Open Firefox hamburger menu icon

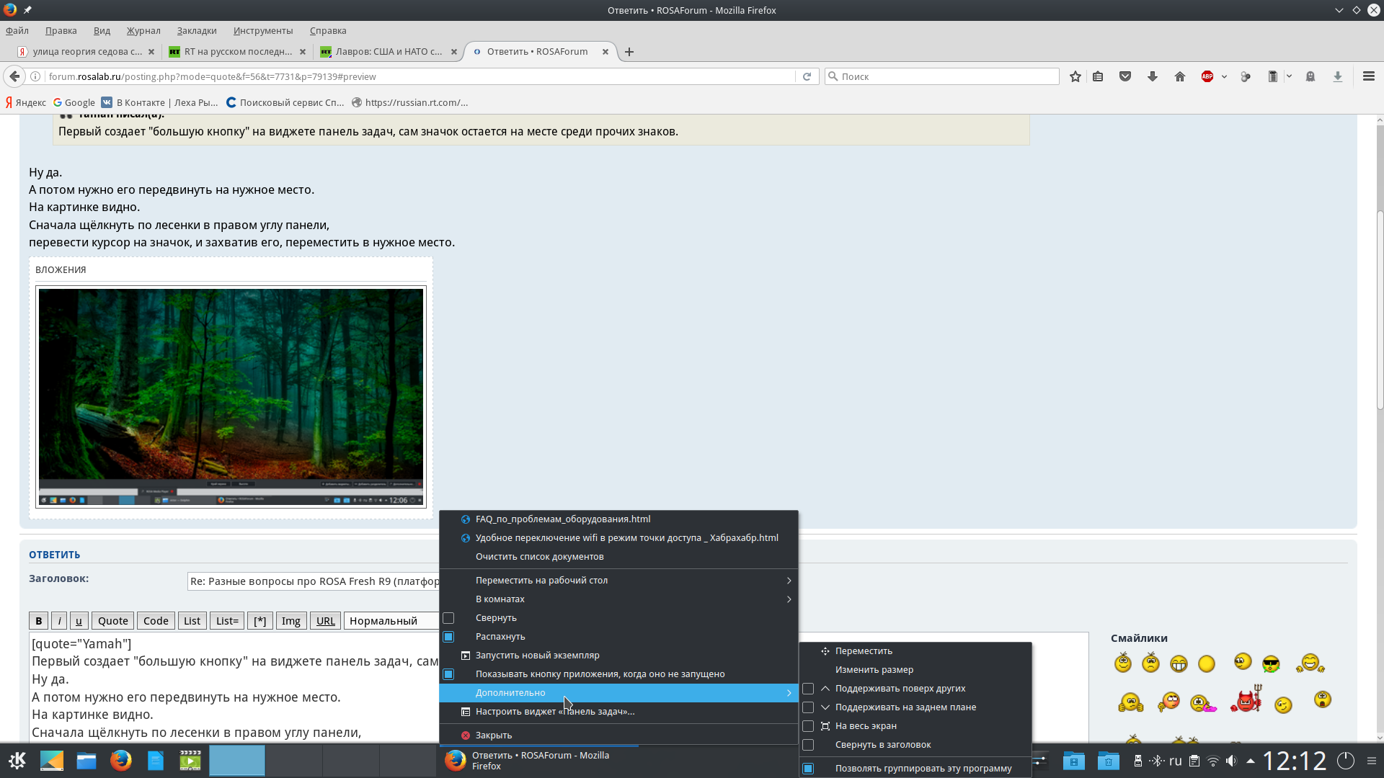1369,76
